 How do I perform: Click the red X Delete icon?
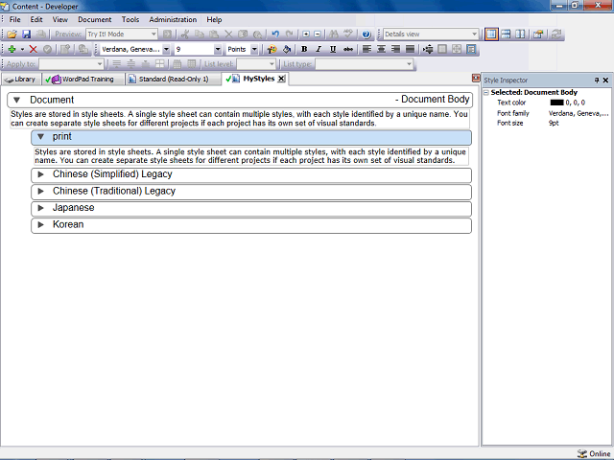(x=34, y=49)
